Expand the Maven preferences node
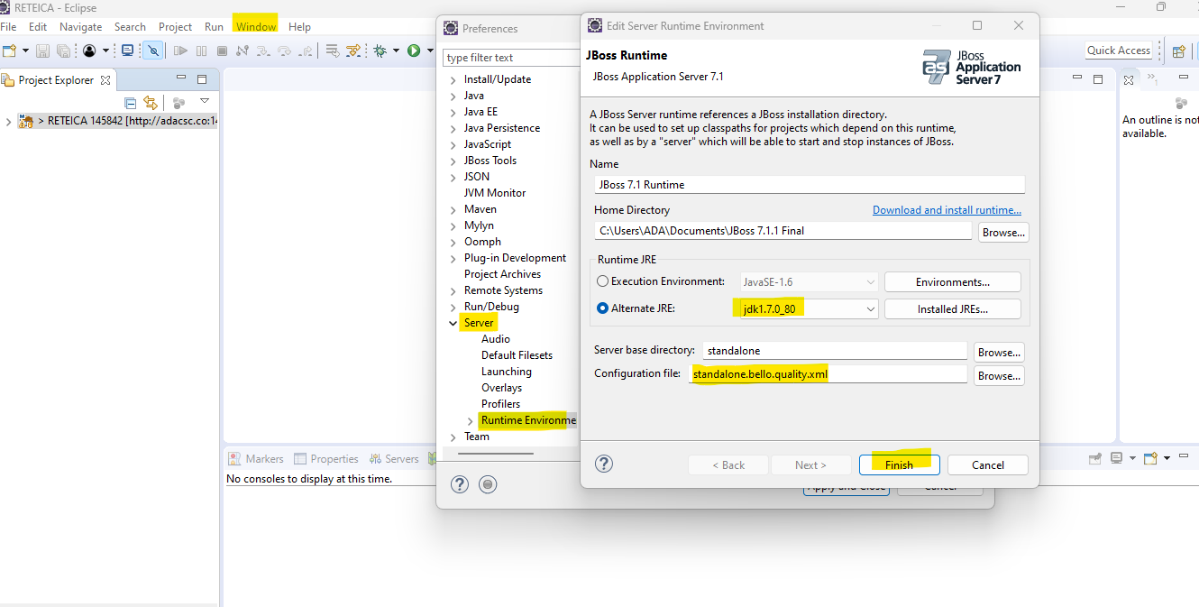 coord(453,209)
